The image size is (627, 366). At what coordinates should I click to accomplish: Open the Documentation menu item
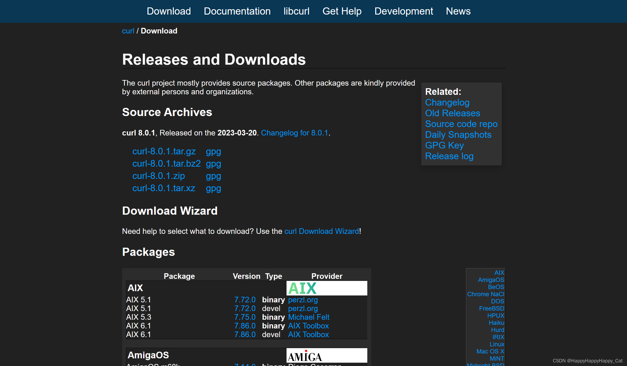coord(237,11)
